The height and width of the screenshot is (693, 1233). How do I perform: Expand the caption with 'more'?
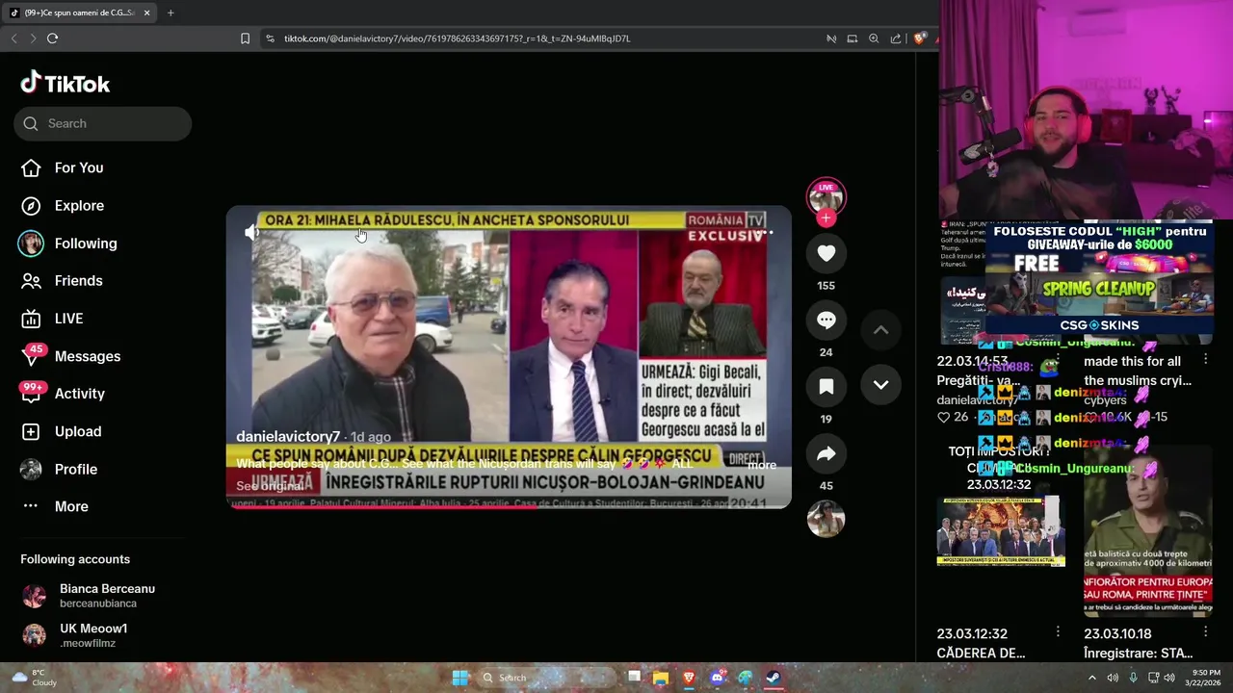[x=762, y=465]
